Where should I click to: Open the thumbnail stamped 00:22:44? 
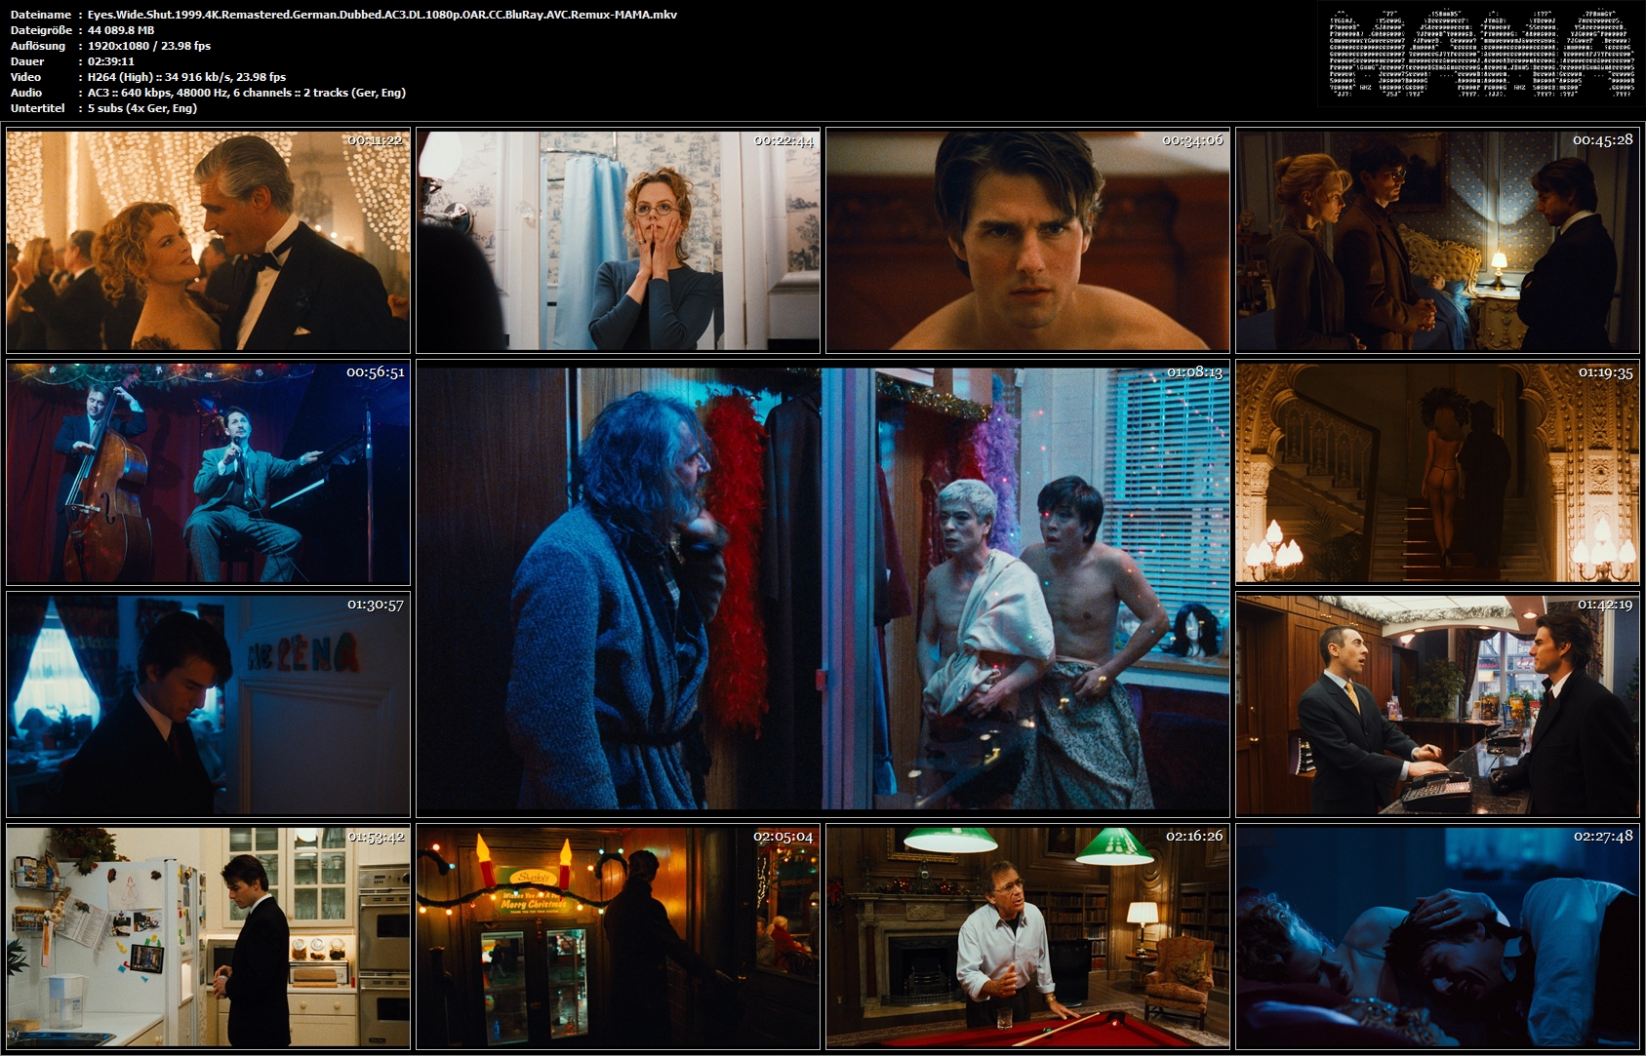[618, 241]
